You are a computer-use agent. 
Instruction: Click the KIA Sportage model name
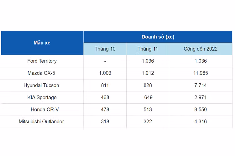pyautogui.click(x=42, y=97)
